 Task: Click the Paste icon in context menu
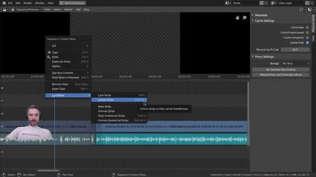tap(49, 57)
